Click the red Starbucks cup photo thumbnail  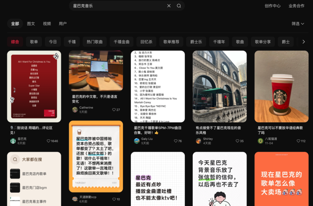pyautogui.click(x=281, y=86)
